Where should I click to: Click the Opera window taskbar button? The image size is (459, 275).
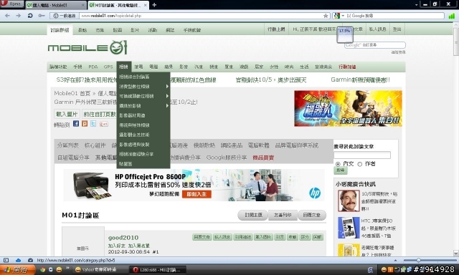coord(158,269)
